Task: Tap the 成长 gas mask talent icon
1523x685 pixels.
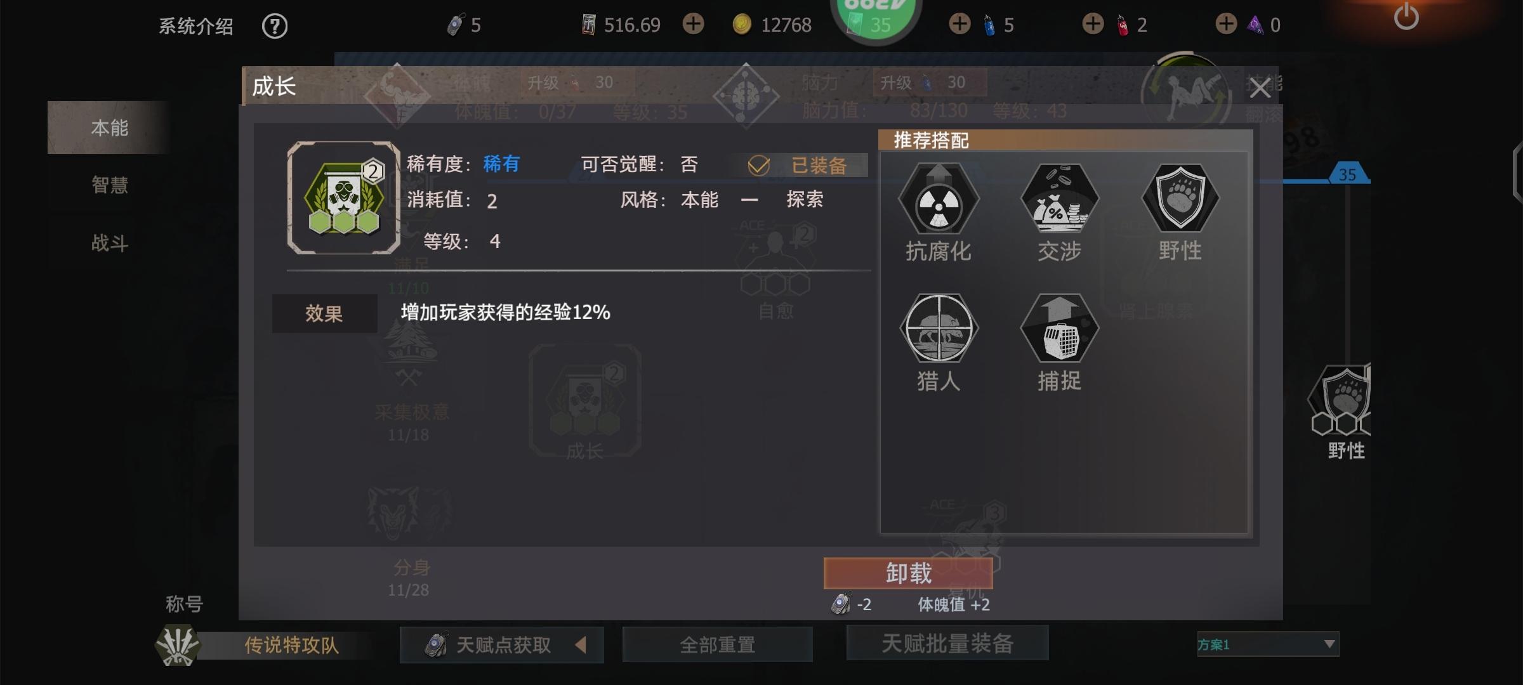Action: point(343,198)
